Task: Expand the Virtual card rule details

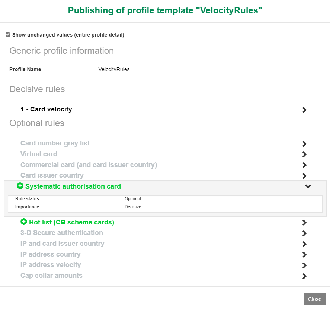Action: pyautogui.click(x=304, y=154)
